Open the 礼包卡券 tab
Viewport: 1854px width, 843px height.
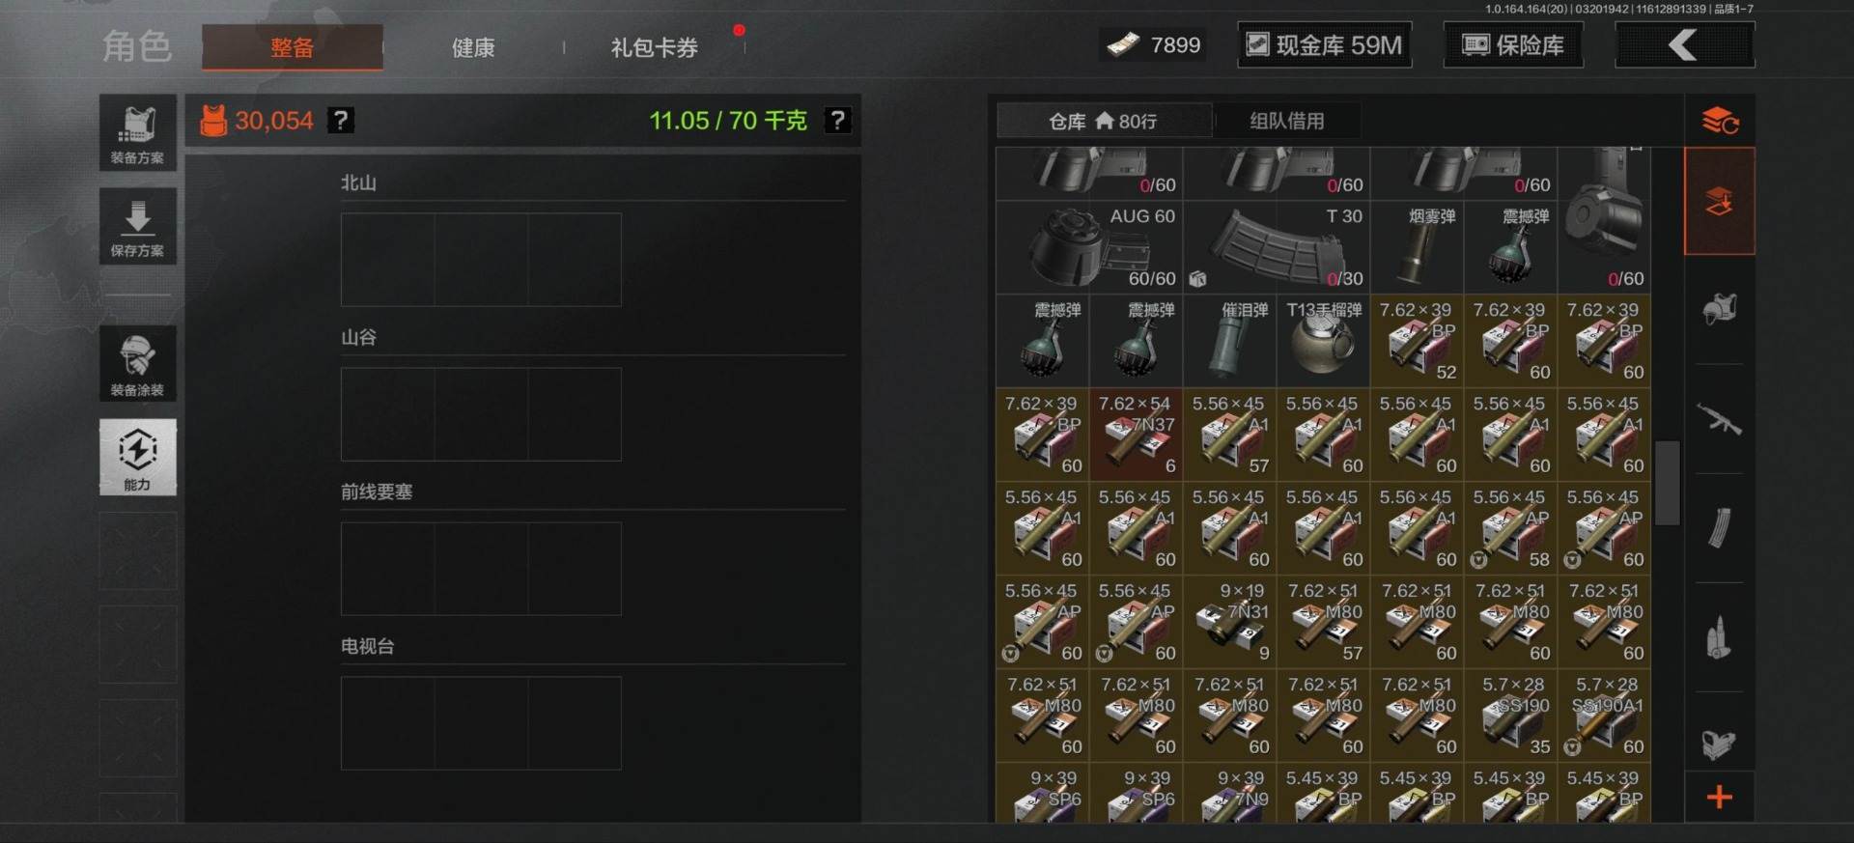click(x=654, y=47)
